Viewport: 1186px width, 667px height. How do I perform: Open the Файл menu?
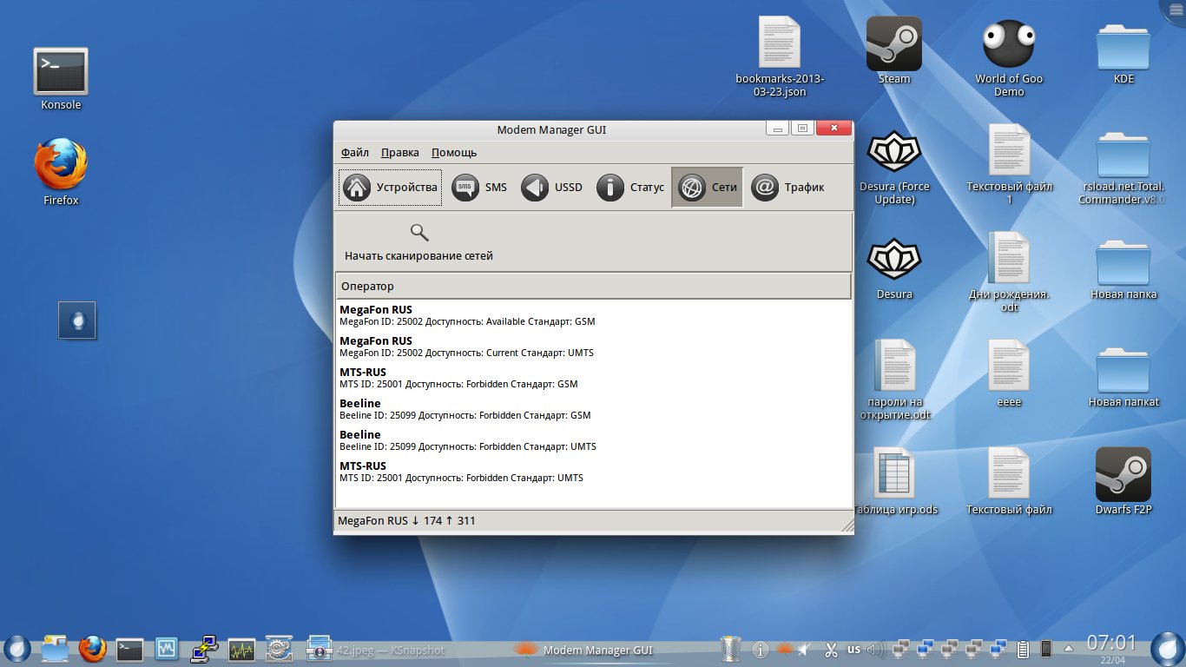point(354,152)
